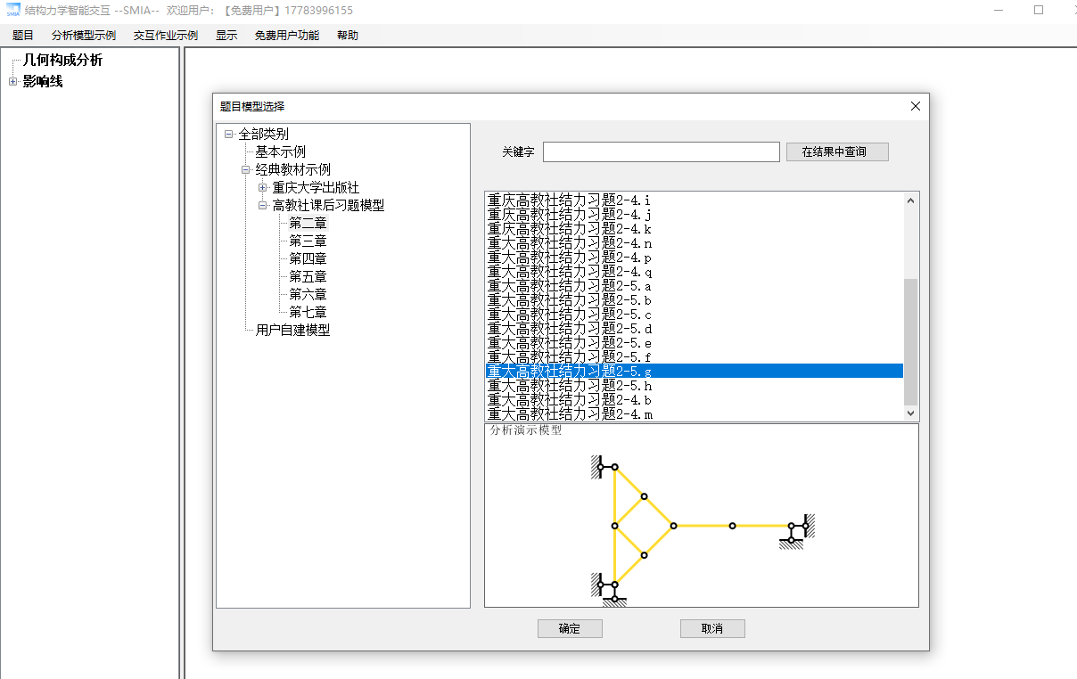Viewport: 1077px width, 679px height.
Task: Click the 在结果中查询 button
Action: 837,151
